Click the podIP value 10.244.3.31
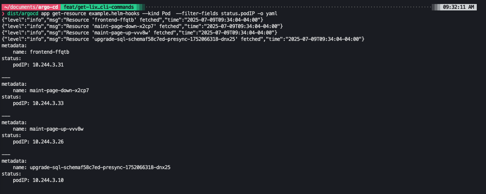Image resolution: width=486 pixels, height=194 pixels. pos(48,65)
